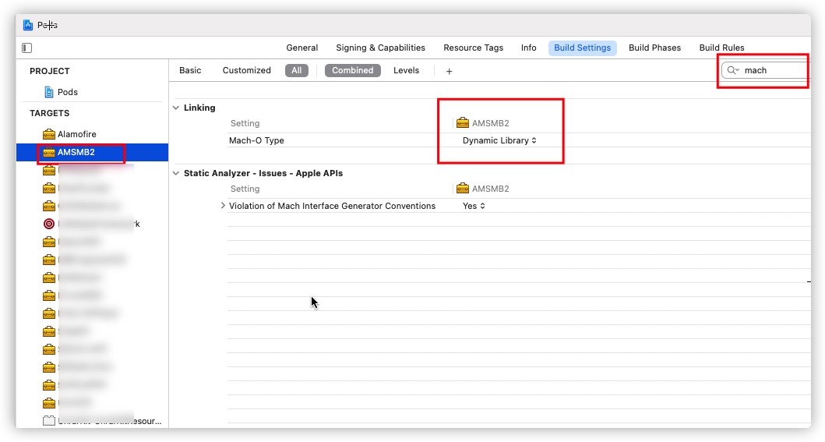825x442 pixels.
Task: Open the Resource Tags tab
Action: [x=473, y=48]
